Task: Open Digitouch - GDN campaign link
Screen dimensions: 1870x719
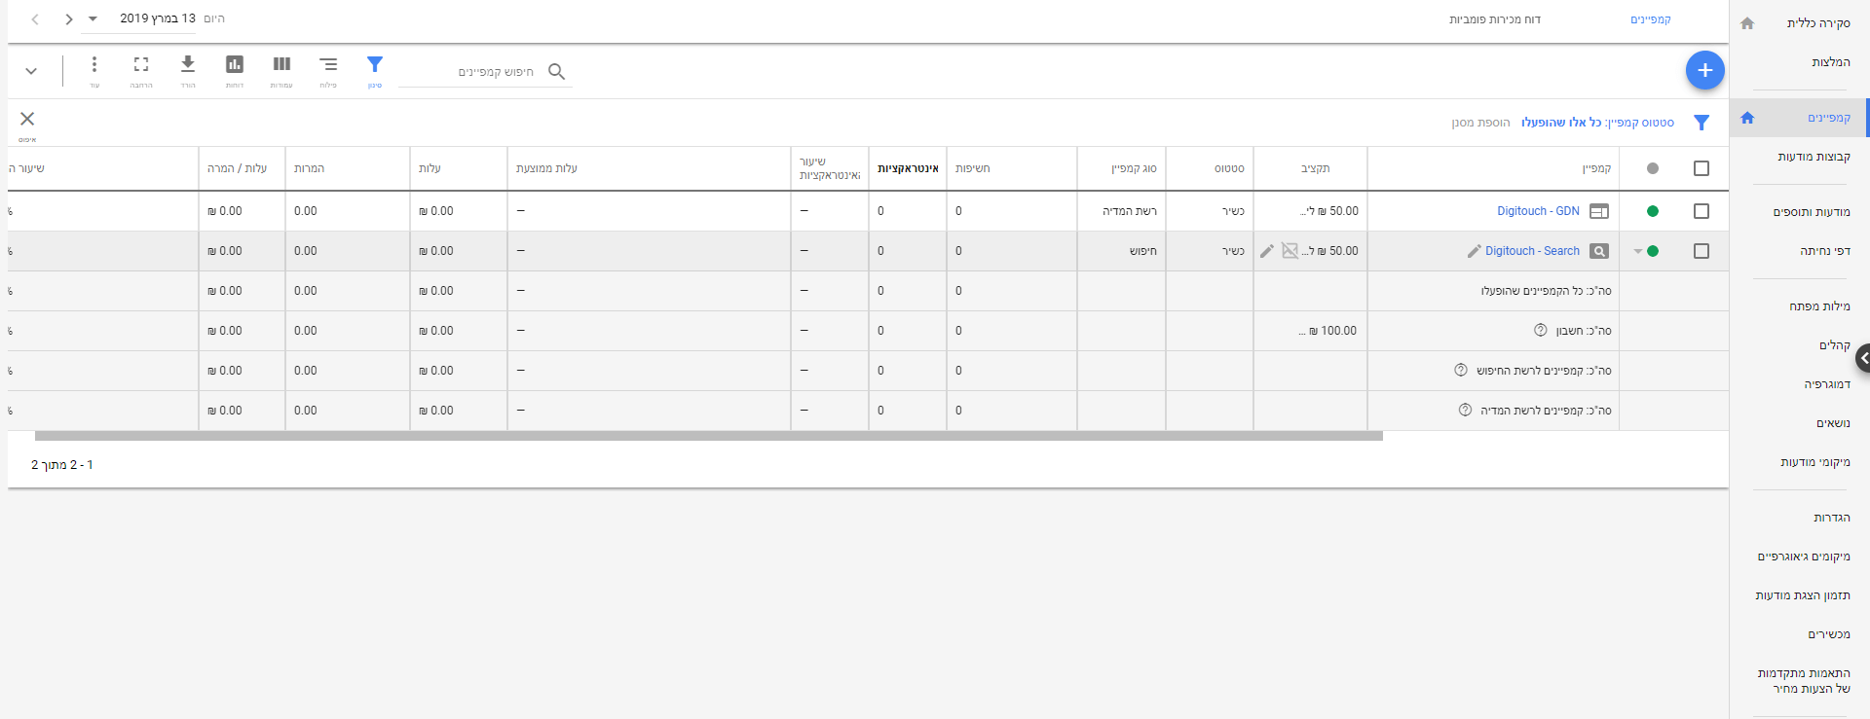Action: 1538,211
